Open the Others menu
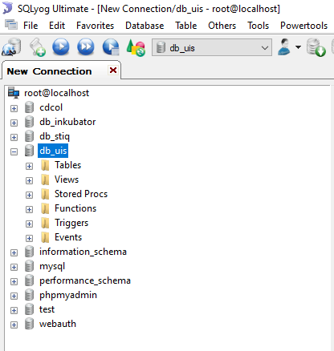The width and height of the screenshot is (334, 351). 222,26
